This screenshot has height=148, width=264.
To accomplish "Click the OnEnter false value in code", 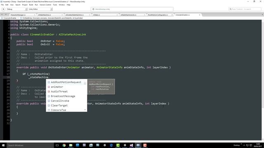I will (59, 41).
